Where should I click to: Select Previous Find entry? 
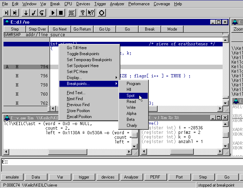pos(89,105)
